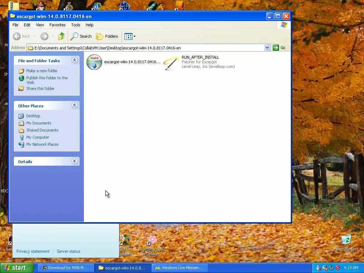Open the Search pane
364x273 pixels.
pos(81,37)
